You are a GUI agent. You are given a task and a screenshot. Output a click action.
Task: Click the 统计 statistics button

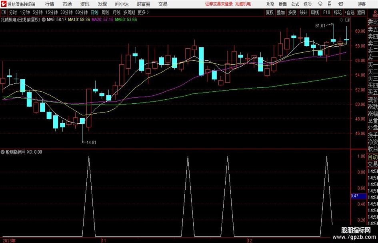pyautogui.click(x=303, y=12)
